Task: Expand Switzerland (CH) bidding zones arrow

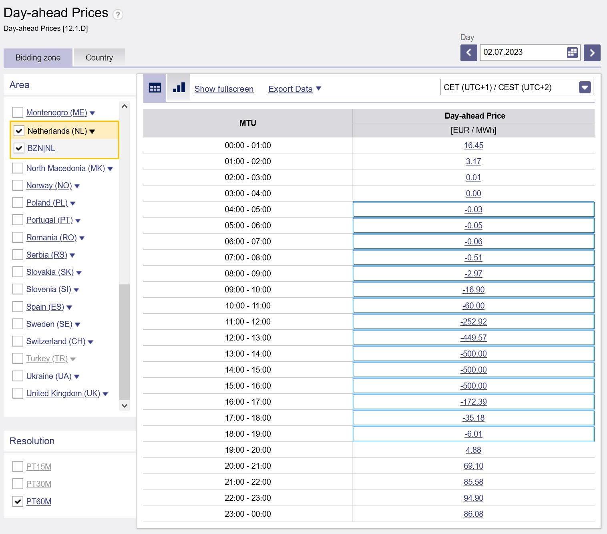Action: (x=90, y=342)
